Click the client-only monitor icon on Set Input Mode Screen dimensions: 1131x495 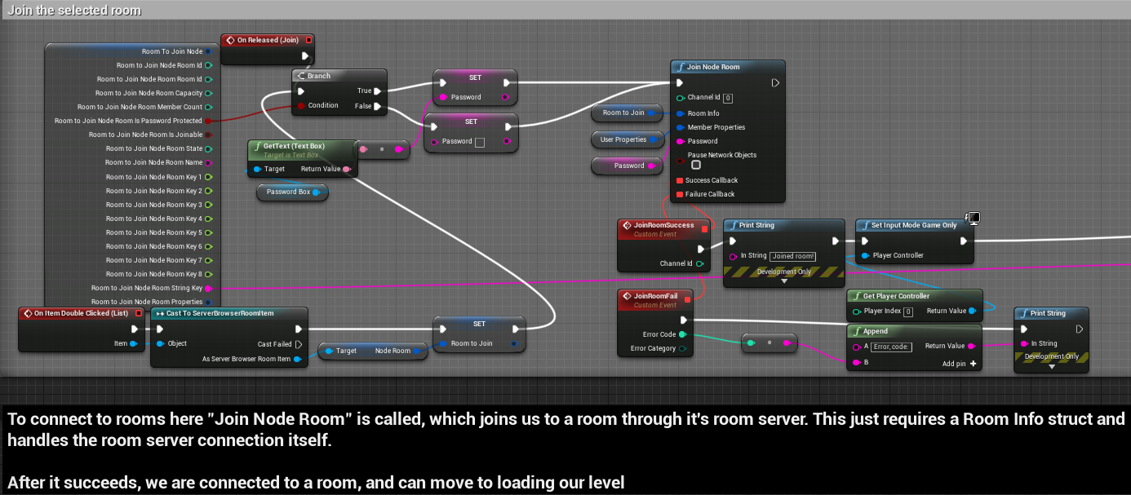click(x=972, y=218)
